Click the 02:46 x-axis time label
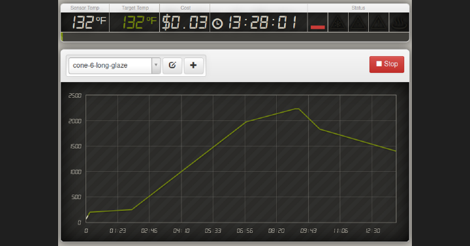Image resolution: width=470 pixels, height=246 pixels. click(x=149, y=231)
